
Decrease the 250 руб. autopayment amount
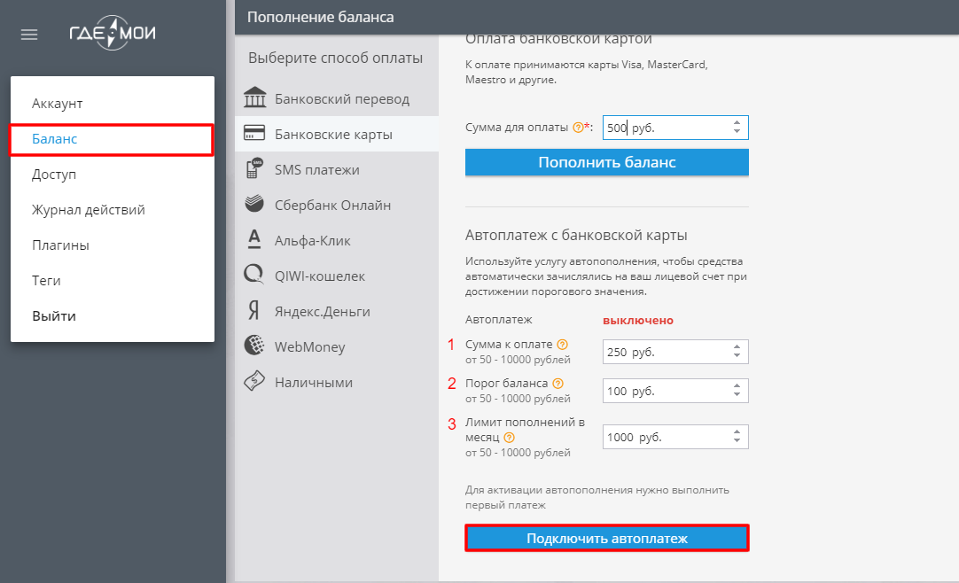[737, 355]
